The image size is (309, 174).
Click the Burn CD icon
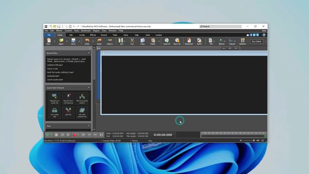pos(177,41)
